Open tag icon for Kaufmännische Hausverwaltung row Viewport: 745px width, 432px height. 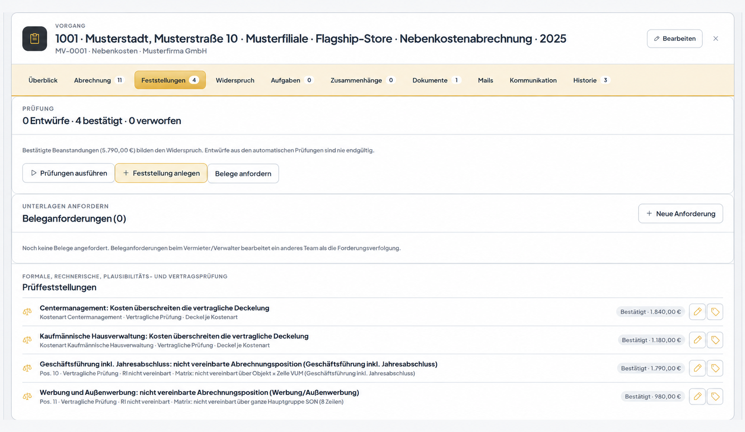[715, 340]
